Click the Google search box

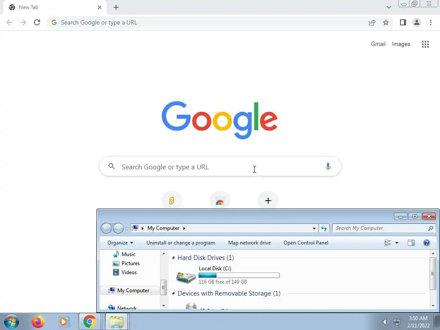coord(220,167)
